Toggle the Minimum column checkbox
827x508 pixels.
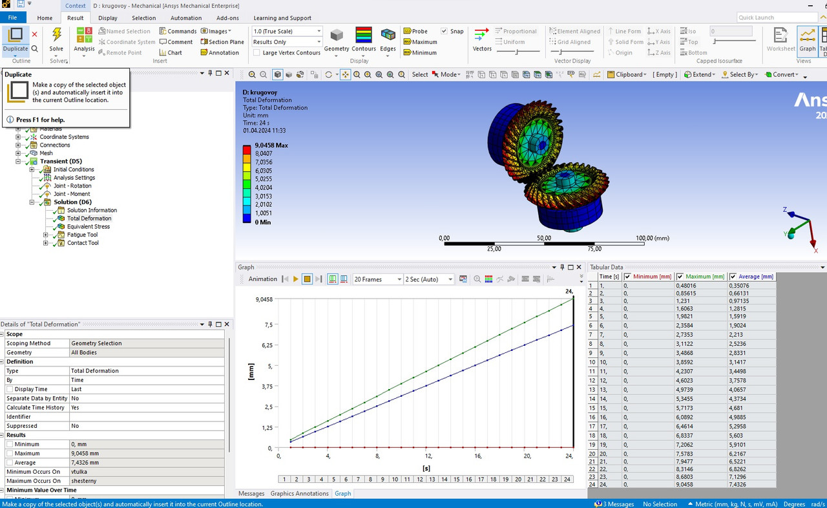point(627,277)
